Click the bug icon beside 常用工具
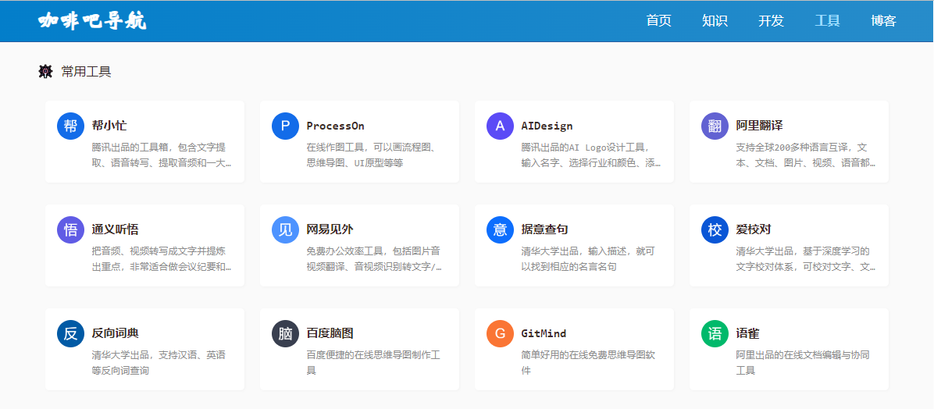This screenshot has height=409, width=934. click(x=45, y=72)
